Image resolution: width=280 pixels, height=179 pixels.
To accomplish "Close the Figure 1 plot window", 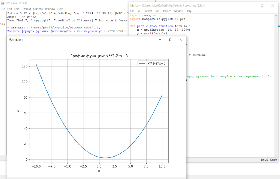I will pyautogui.click(x=181, y=40).
